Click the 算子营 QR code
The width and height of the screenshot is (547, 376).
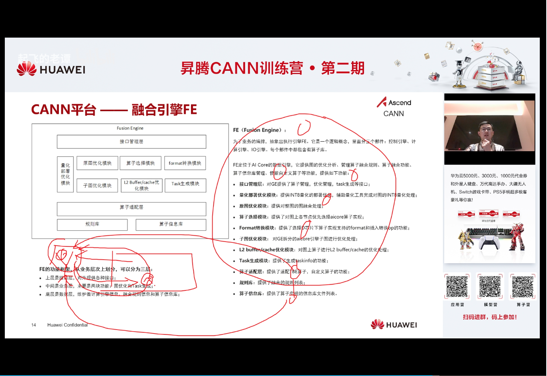(x=523, y=286)
